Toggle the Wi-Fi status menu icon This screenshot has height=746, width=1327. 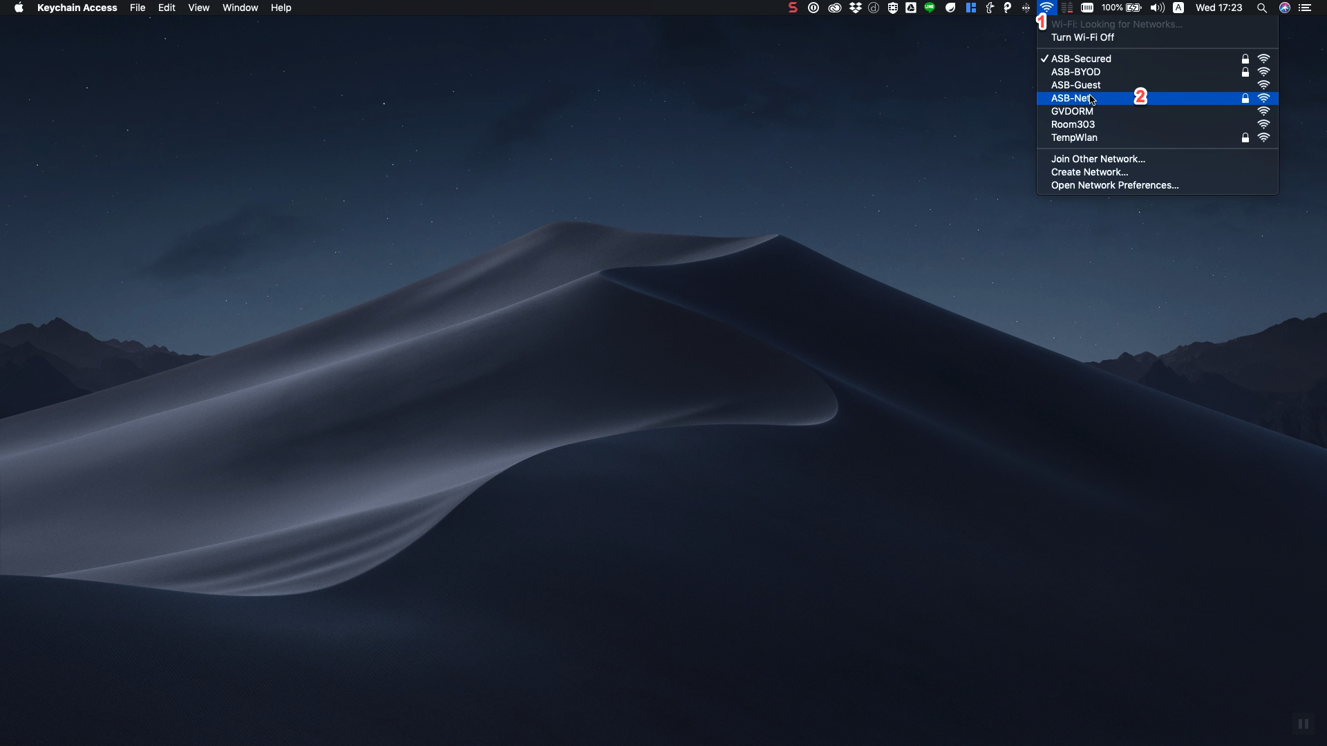pyautogui.click(x=1046, y=8)
